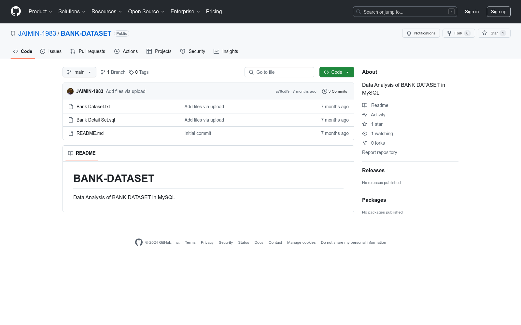The image size is (521, 325).
Task: Click the pulse icon next to Activity
Action: coord(365,115)
